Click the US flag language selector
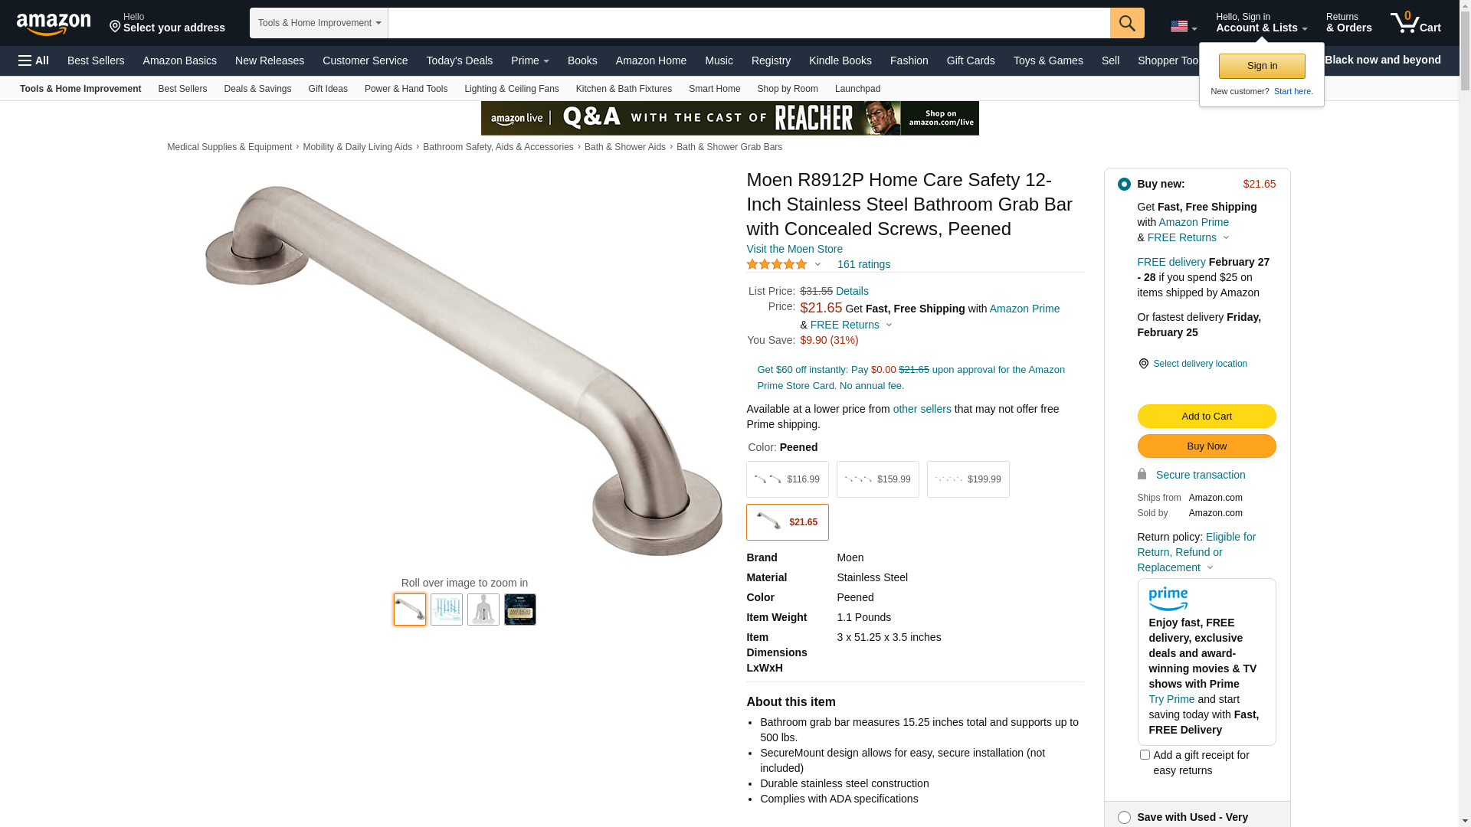The height and width of the screenshot is (827, 1471). point(1184,27)
